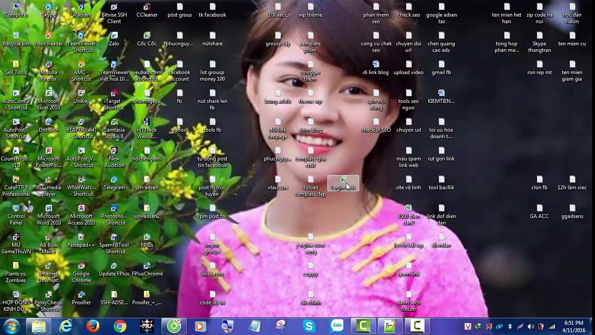The image size is (595, 335).
Task: Open the Windows Start menu
Action: point(11,326)
